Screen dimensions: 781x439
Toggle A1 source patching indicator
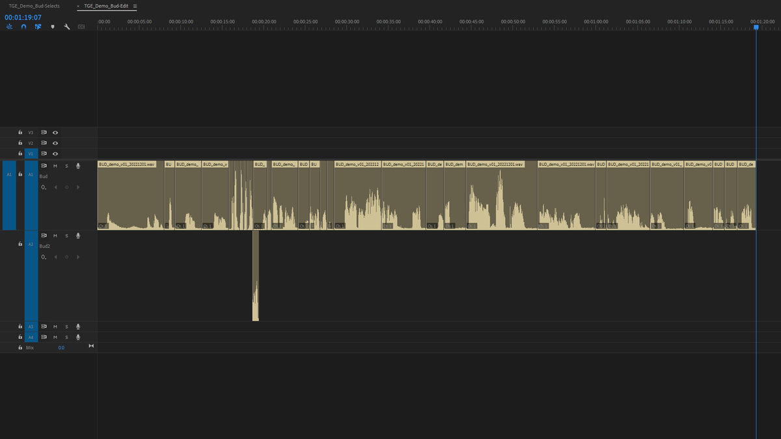(x=9, y=195)
